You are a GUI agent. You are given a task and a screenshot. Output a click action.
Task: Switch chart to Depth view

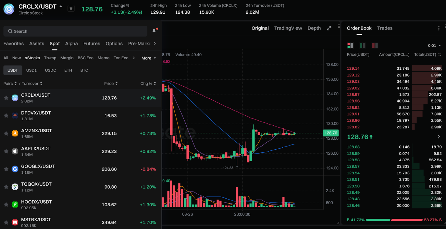pyautogui.click(x=314, y=28)
